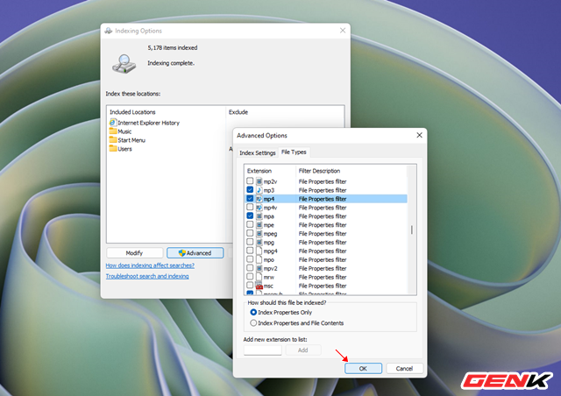Image resolution: width=561 pixels, height=396 pixels.
Task: Switch to the Index Settings tab
Action: point(257,152)
